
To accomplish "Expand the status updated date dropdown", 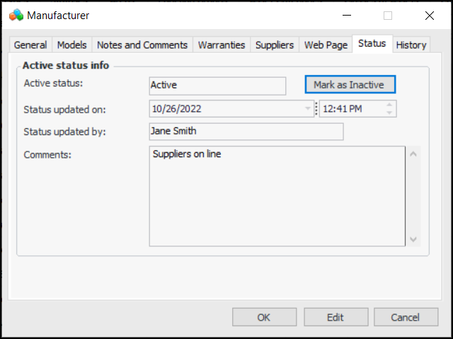I will [308, 109].
